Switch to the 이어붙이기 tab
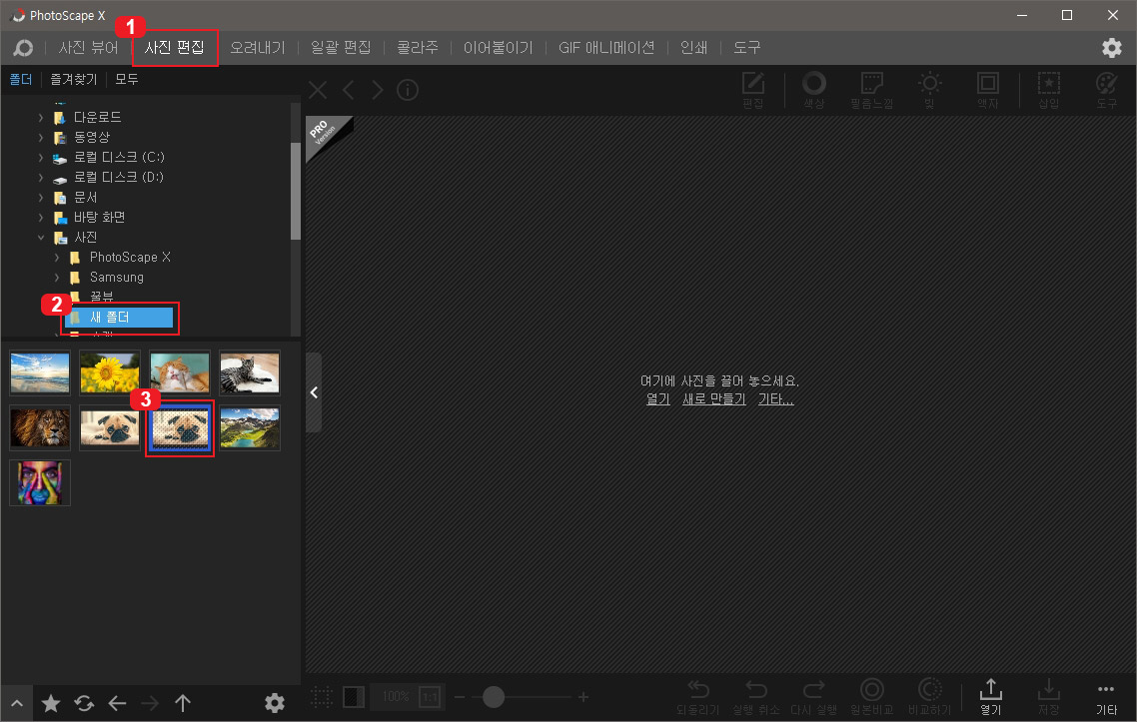Viewport: 1137px width, 722px height. pyautogui.click(x=499, y=48)
